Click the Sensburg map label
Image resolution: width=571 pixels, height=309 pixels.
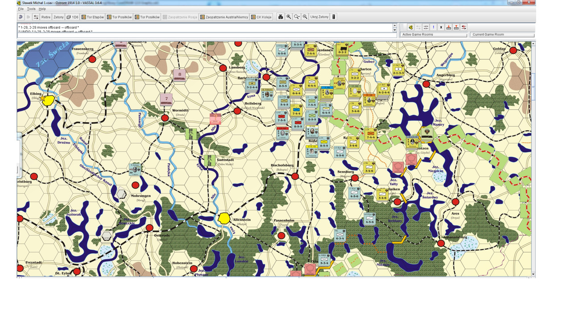pos(345,171)
